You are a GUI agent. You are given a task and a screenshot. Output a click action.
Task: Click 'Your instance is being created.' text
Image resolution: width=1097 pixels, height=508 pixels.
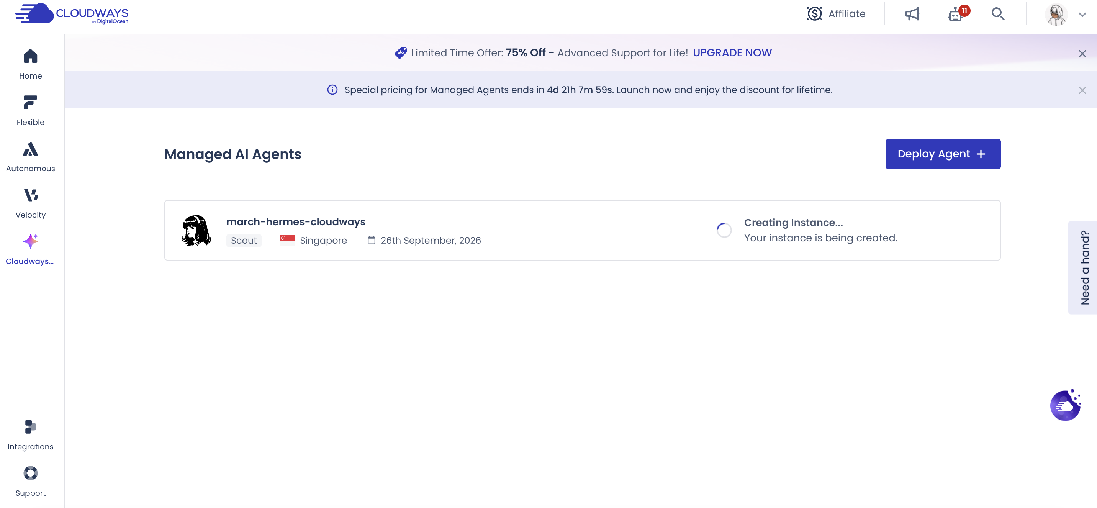pyautogui.click(x=820, y=238)
